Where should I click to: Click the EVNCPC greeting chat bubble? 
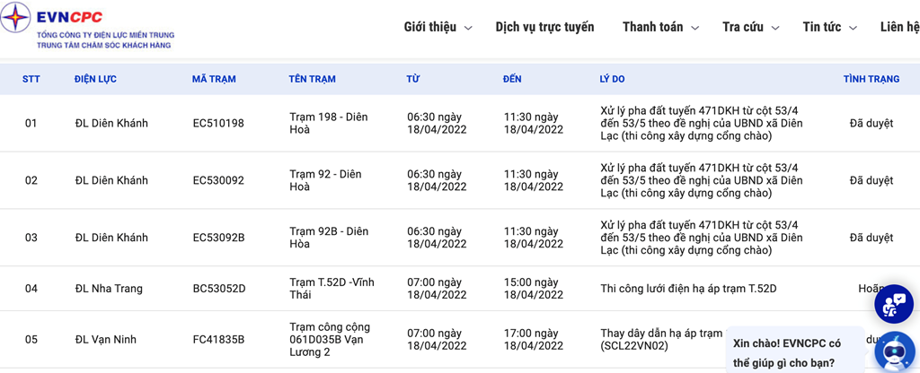792,352
